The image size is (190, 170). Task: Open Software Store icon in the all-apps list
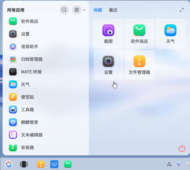pyautogui.click(x=13, y=21)
